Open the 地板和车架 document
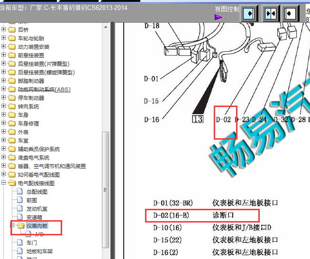310x259 pixels. pos(39,251)
